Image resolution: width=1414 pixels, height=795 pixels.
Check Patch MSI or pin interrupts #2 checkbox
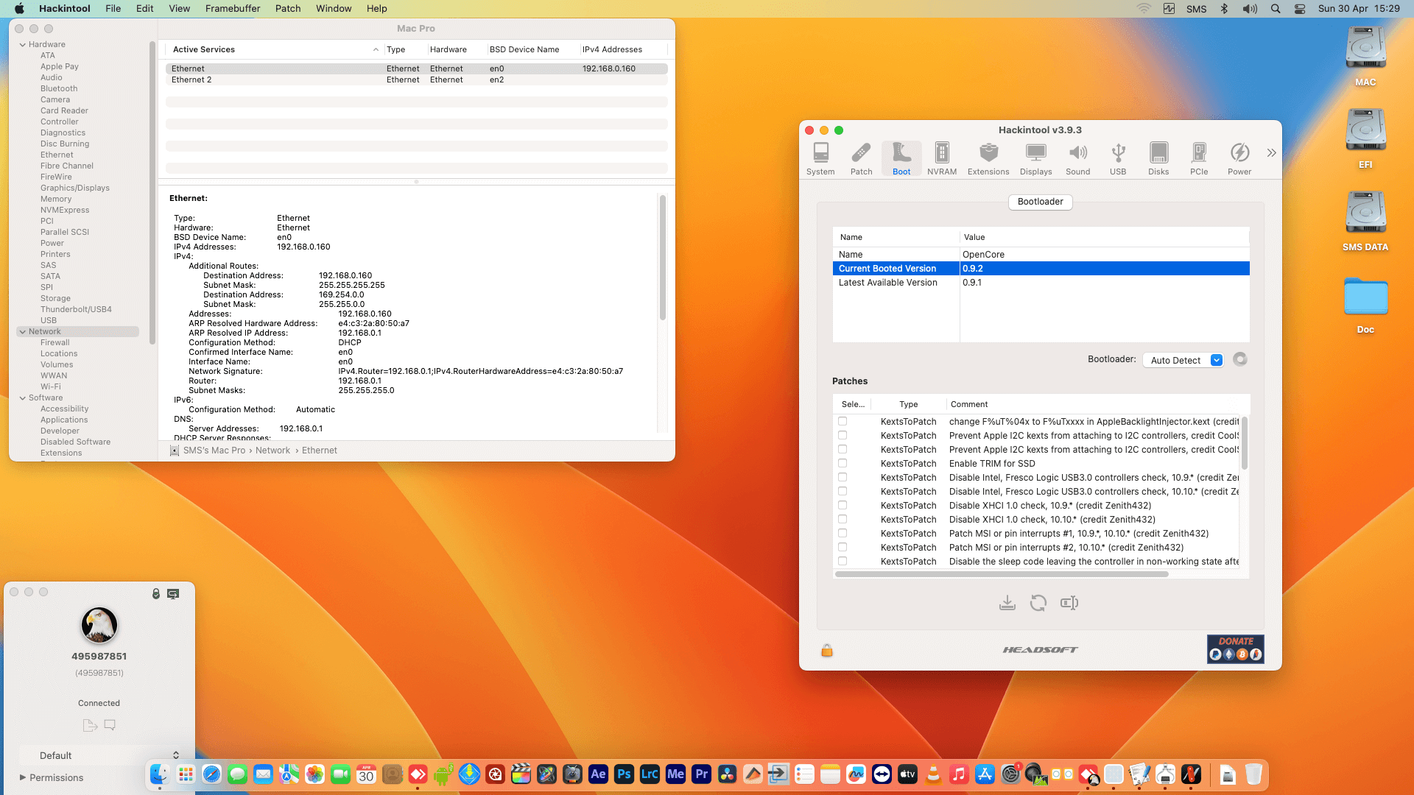[x=843, y=548]
